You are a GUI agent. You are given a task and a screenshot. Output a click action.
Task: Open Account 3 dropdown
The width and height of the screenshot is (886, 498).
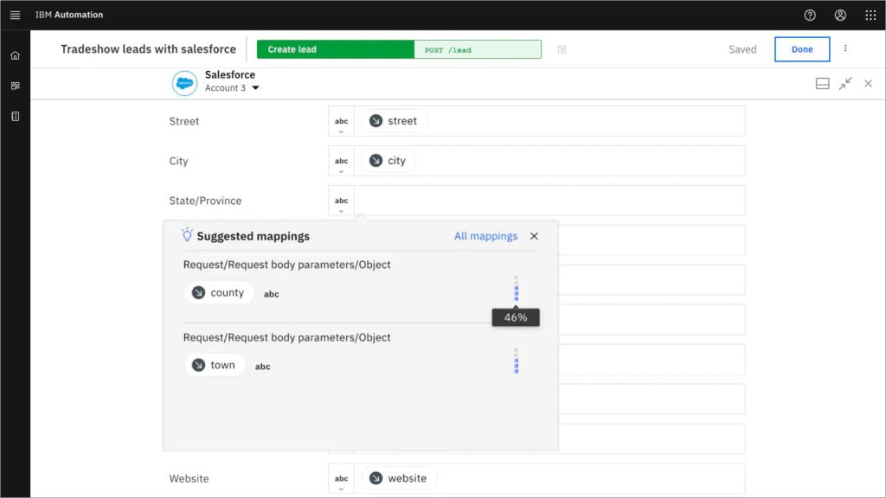click(232, 88)
